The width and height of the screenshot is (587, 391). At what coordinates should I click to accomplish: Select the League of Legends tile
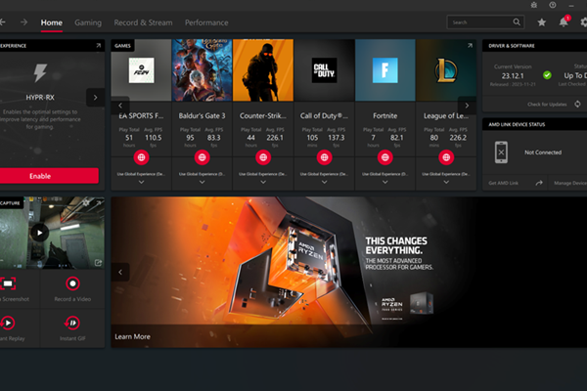pos(446,70)
